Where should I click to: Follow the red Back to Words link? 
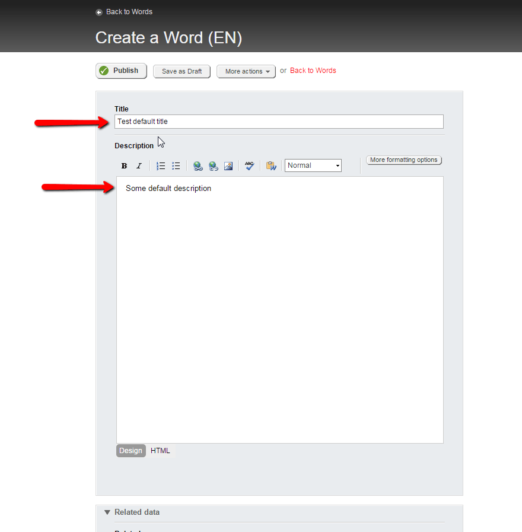(313, 71)
